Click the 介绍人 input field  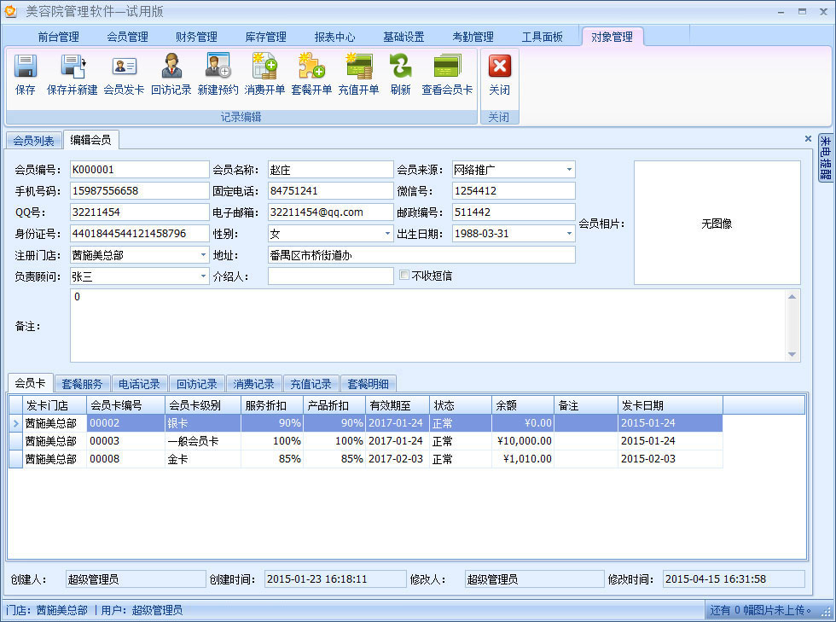tap(330, 276)
